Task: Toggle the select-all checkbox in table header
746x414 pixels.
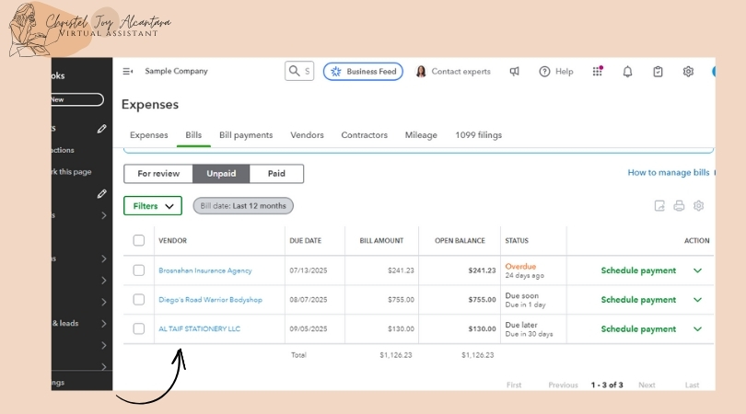Action: click(x=139, y=241)
